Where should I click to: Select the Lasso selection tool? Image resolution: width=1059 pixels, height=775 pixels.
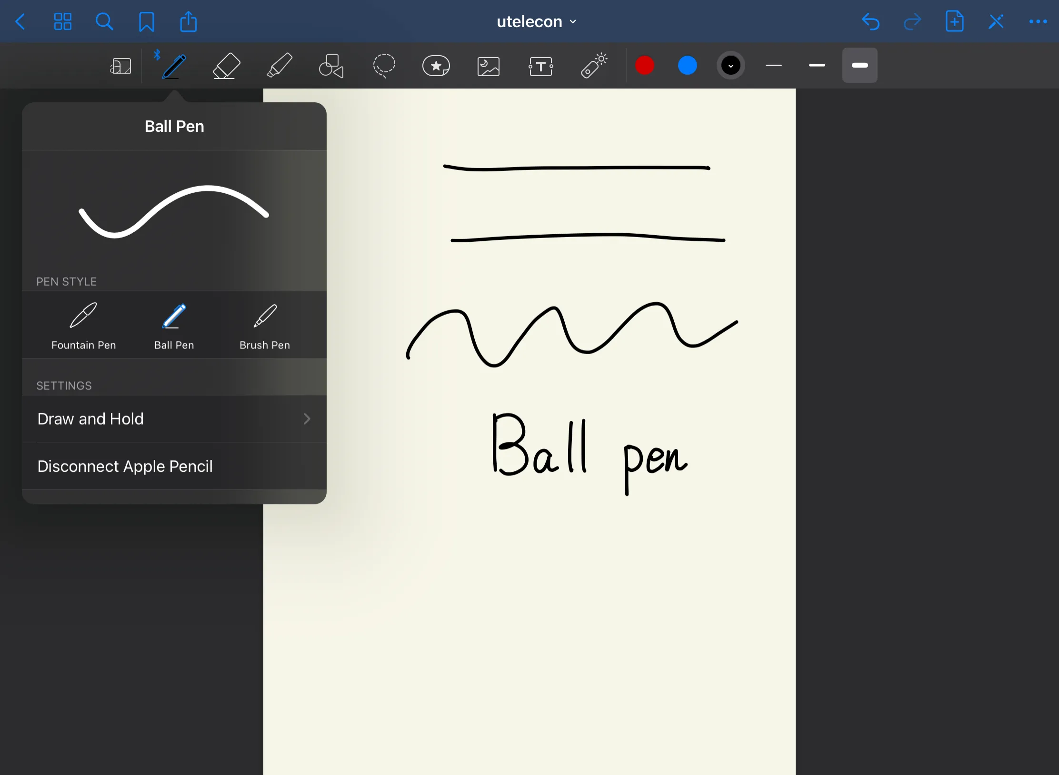coord(384,66)
